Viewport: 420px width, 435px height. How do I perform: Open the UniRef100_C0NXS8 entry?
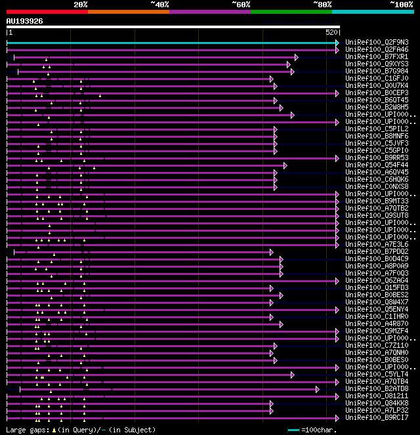(x=377, y=186)
